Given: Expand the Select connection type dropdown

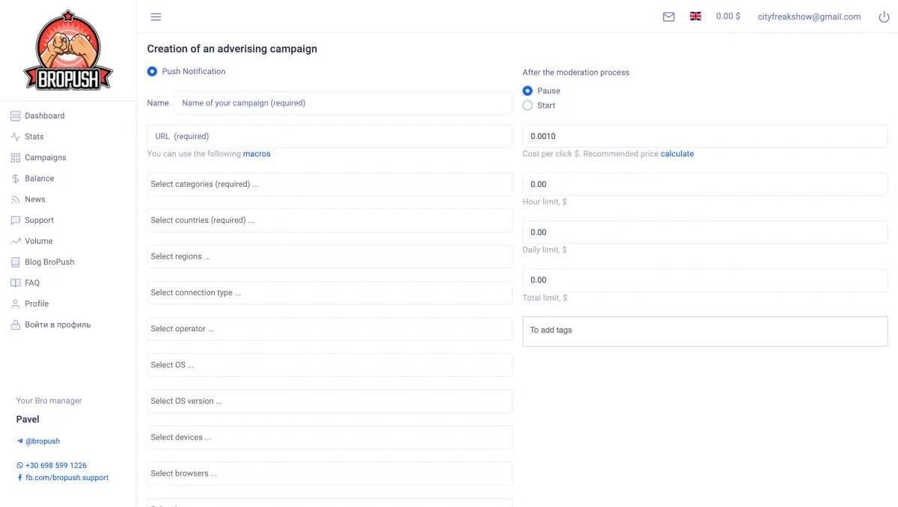Looking at the screenshot, I should [x=329, y=292].
